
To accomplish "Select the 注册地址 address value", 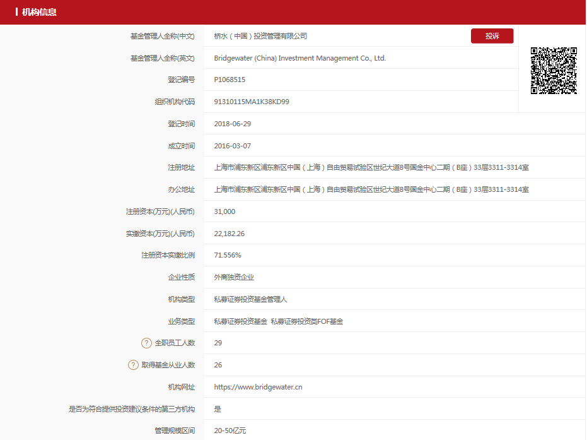I will 371,167.
